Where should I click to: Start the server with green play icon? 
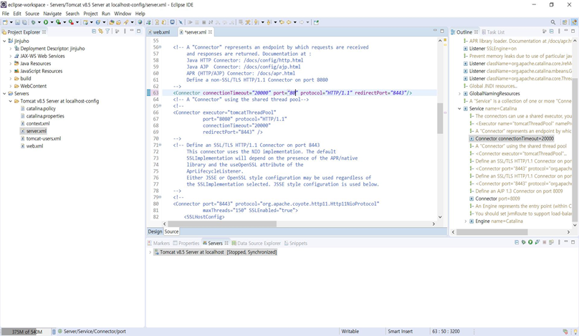[530, 242]
